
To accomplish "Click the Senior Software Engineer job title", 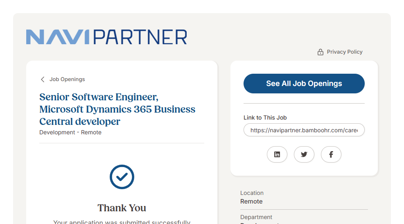I will [x=117, y=109].
